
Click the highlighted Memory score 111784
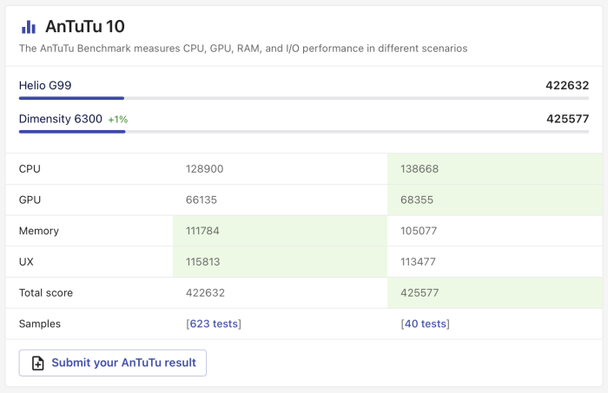tap(205, 231)
